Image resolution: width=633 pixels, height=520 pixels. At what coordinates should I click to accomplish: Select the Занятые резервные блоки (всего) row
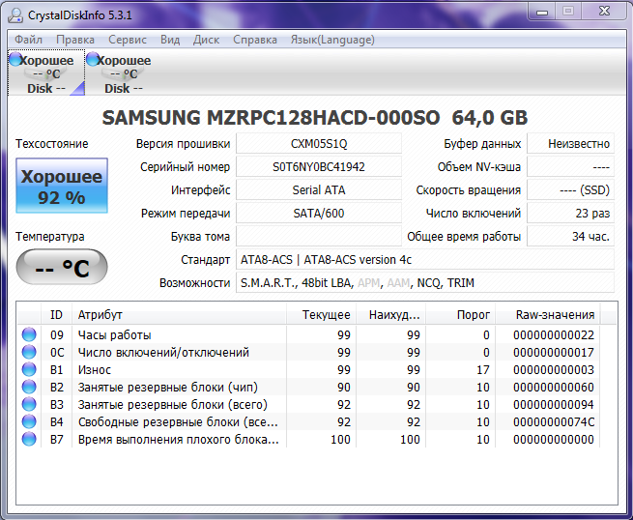tap(309, 404)
